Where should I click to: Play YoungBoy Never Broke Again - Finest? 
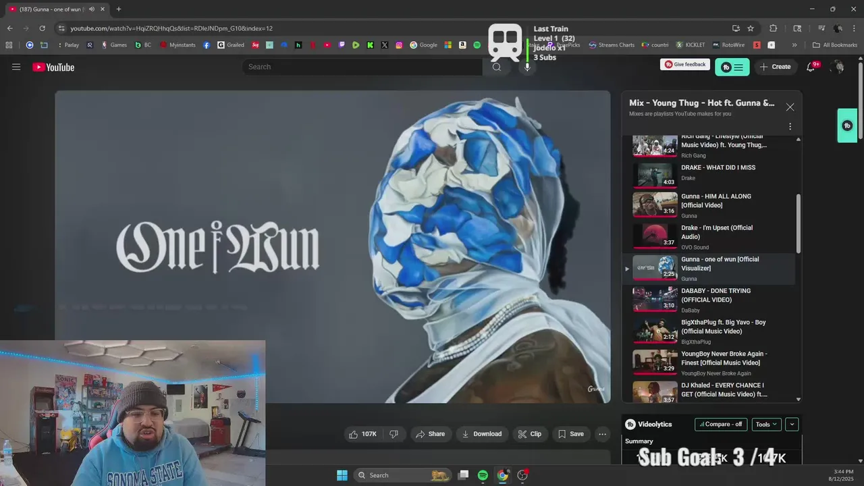pos(709,362)
